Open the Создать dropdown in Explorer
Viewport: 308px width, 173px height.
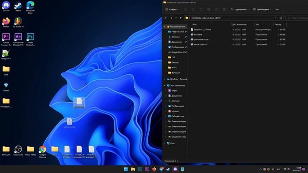pos(172,10)
